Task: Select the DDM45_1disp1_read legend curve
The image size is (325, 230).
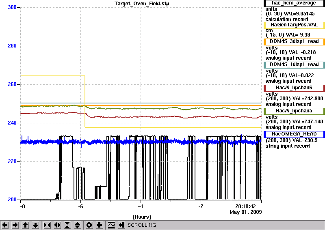Action: tap(294, 65)
